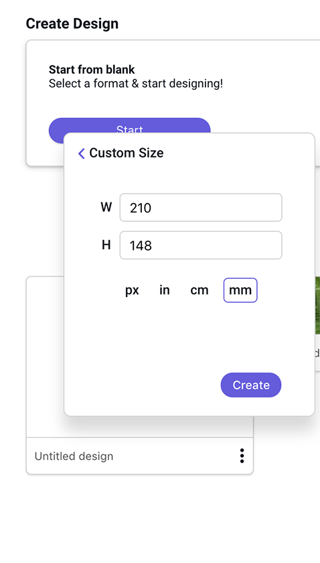Choose inches (in) as the unit
This screenshot has width=320, height=563.
pyautogui.click(x=164, y=290)
